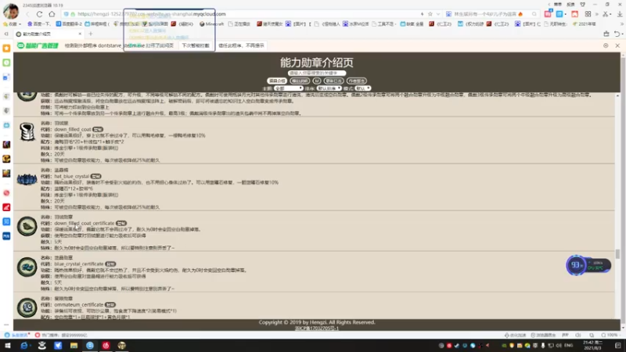626x352 pixels.
Task: Click the Edge browser taskbar icon
Action: tap(24, 346)
